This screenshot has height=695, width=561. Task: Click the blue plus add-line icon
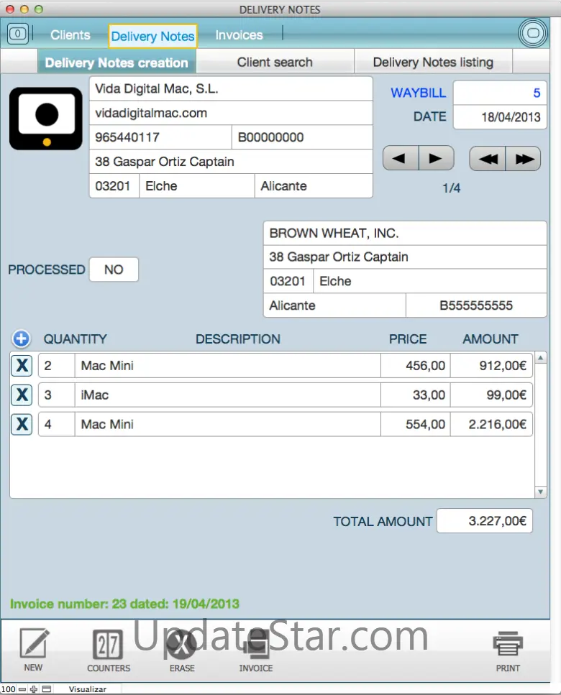21,339
